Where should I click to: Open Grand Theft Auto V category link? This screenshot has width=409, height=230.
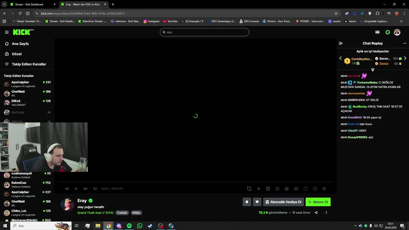[x=95, y=213]
